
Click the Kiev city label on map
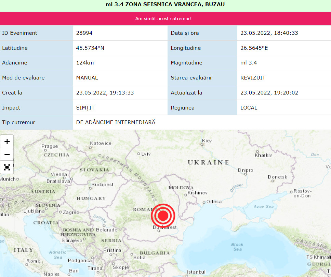[x=207, y=141]
